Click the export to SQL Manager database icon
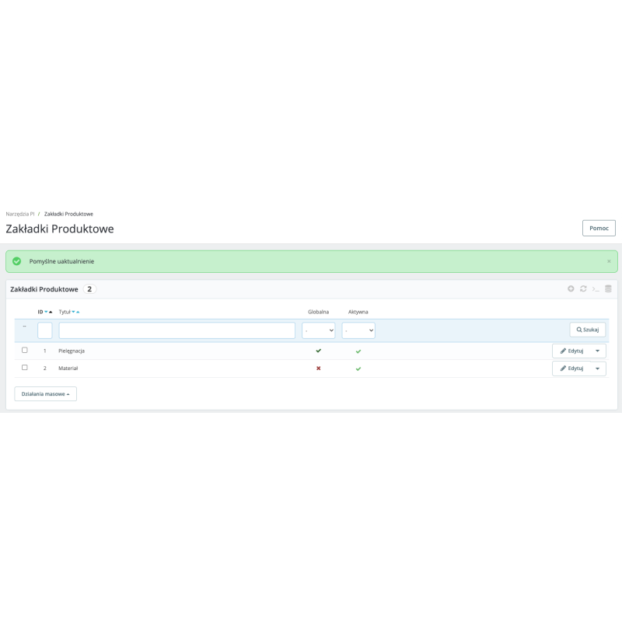Image resolution: width=622 pixels, height=622 pixels. click(x=608, y=288)
